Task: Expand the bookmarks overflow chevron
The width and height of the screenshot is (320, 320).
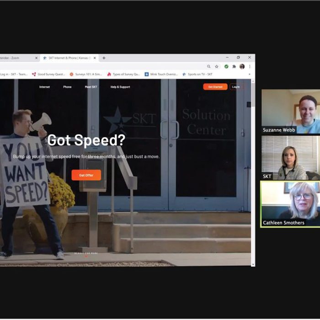Action: pos(250,74)
